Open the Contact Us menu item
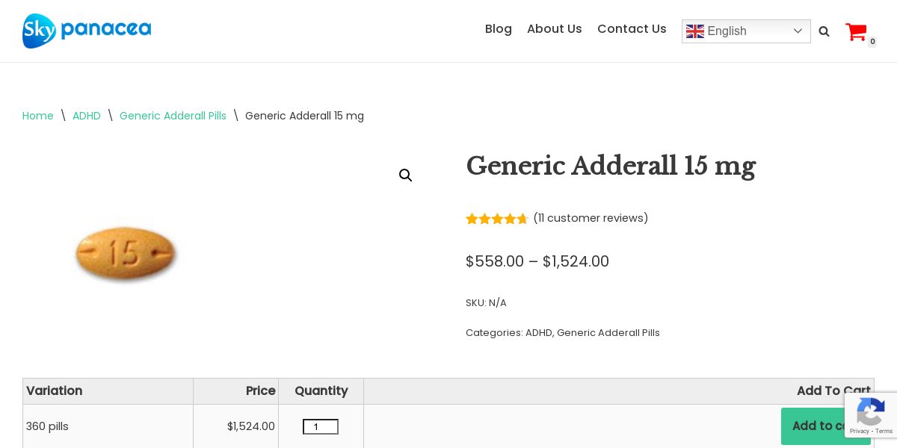Screen dimensions: 897x448 (x=632, y=29)
